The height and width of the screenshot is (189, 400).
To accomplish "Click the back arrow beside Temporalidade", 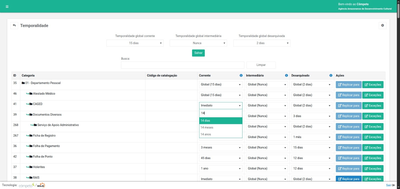I will [x=14, y=25].
